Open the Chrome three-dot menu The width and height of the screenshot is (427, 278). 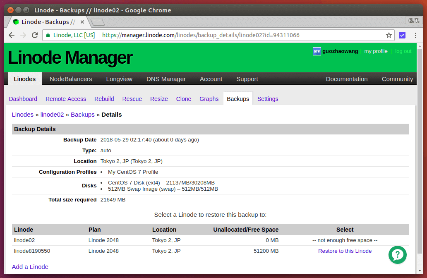tap(415, 35)
